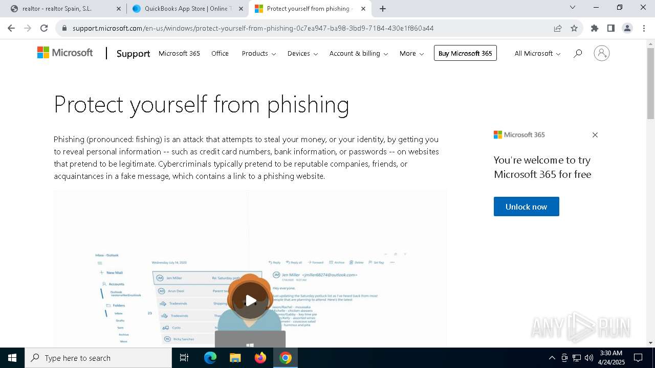655x368 pixels.
Task: Reload the current page
Action: tap(44, 28)
